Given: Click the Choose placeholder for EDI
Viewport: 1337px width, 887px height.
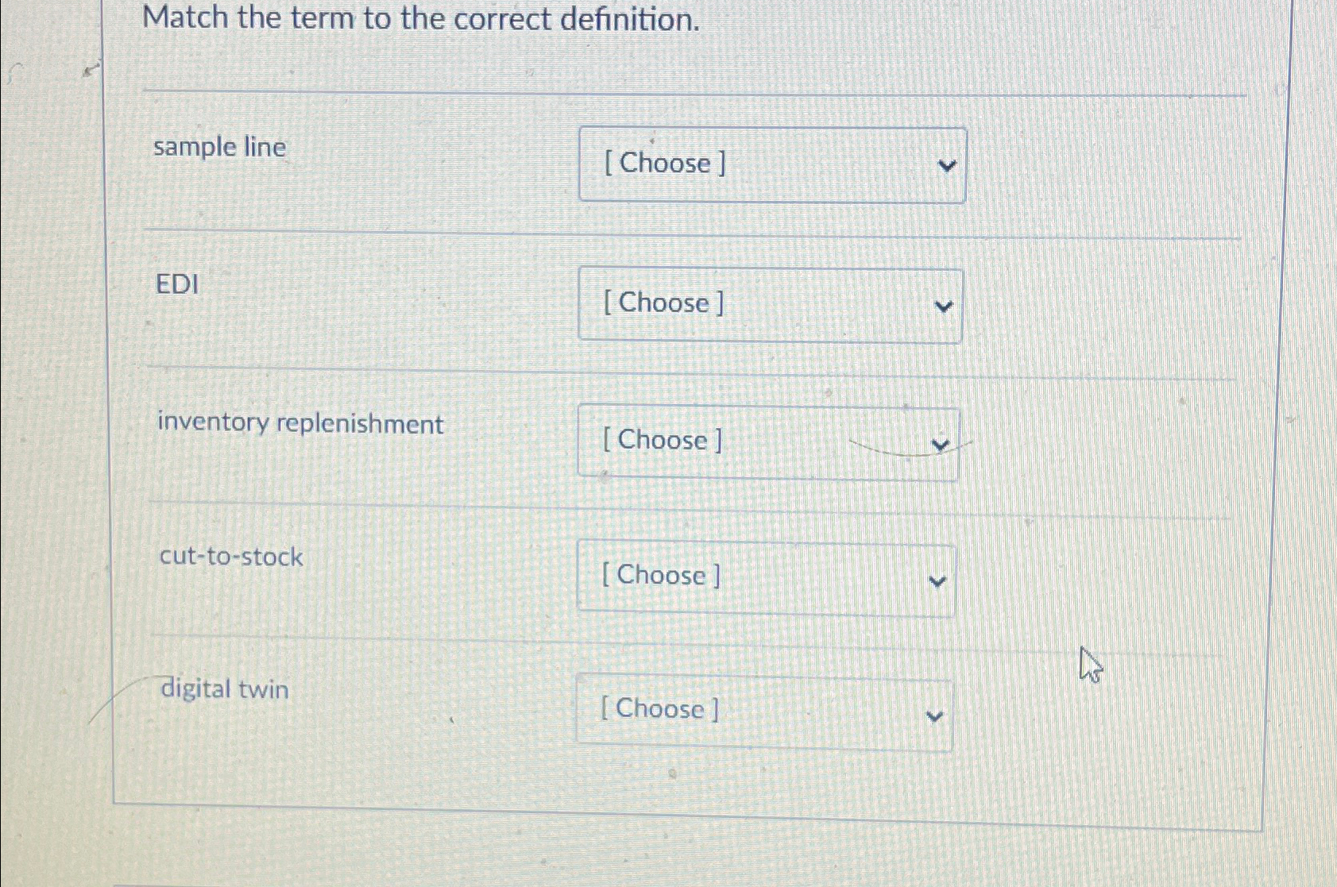Looking at the screenshot, I should point(662,303).
